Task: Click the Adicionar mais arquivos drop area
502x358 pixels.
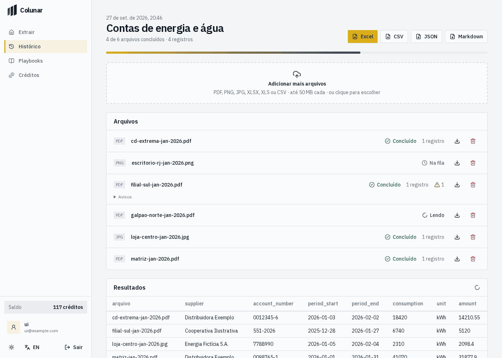Action: [x=297, y=83]
